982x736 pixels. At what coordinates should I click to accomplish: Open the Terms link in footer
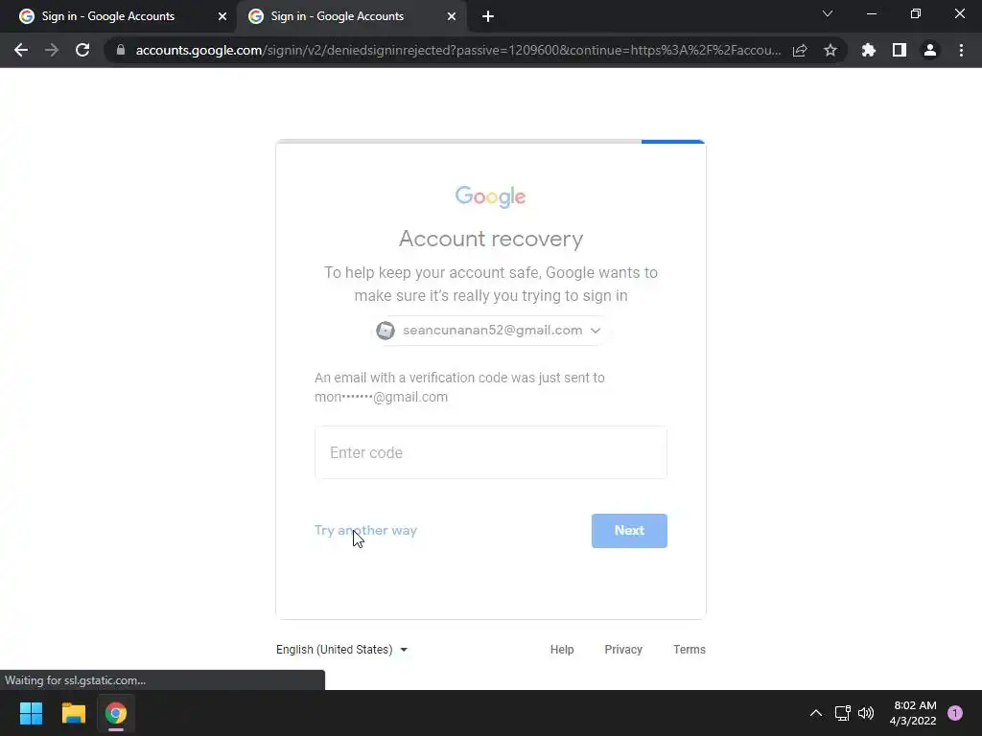pos(689,650)
